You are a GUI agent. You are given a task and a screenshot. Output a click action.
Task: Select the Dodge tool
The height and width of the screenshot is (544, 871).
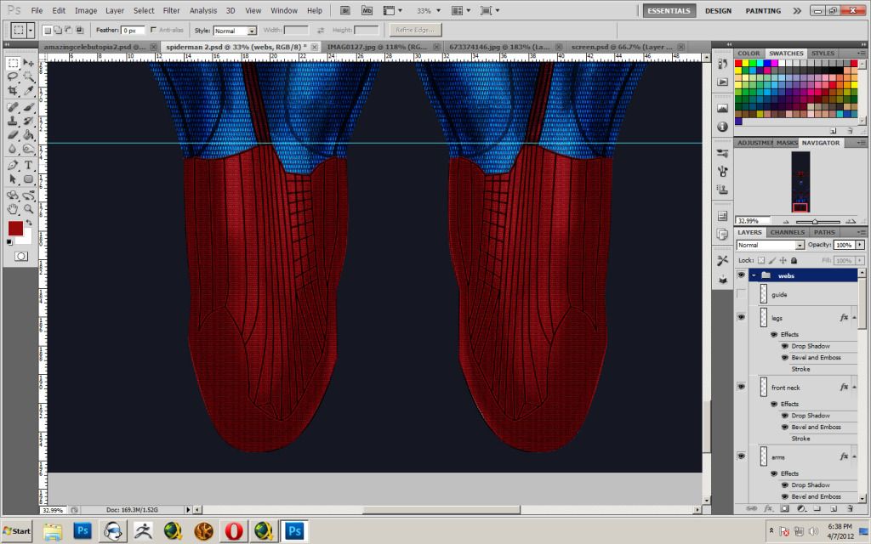tap(28, 149)
